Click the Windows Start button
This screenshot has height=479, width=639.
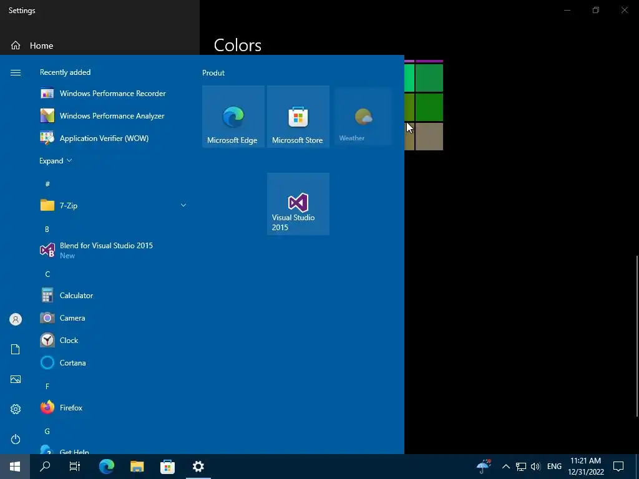pyautogui.click(x=15, y=467)
